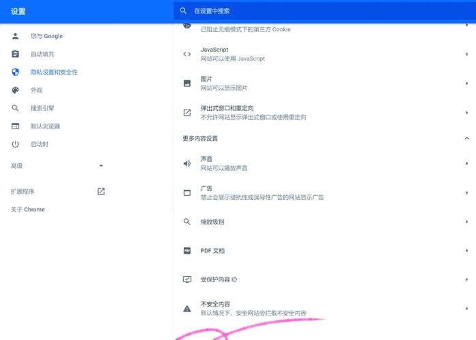Open the 受保护内容 ID setting
476x340 pixels.
pos(325,279)
